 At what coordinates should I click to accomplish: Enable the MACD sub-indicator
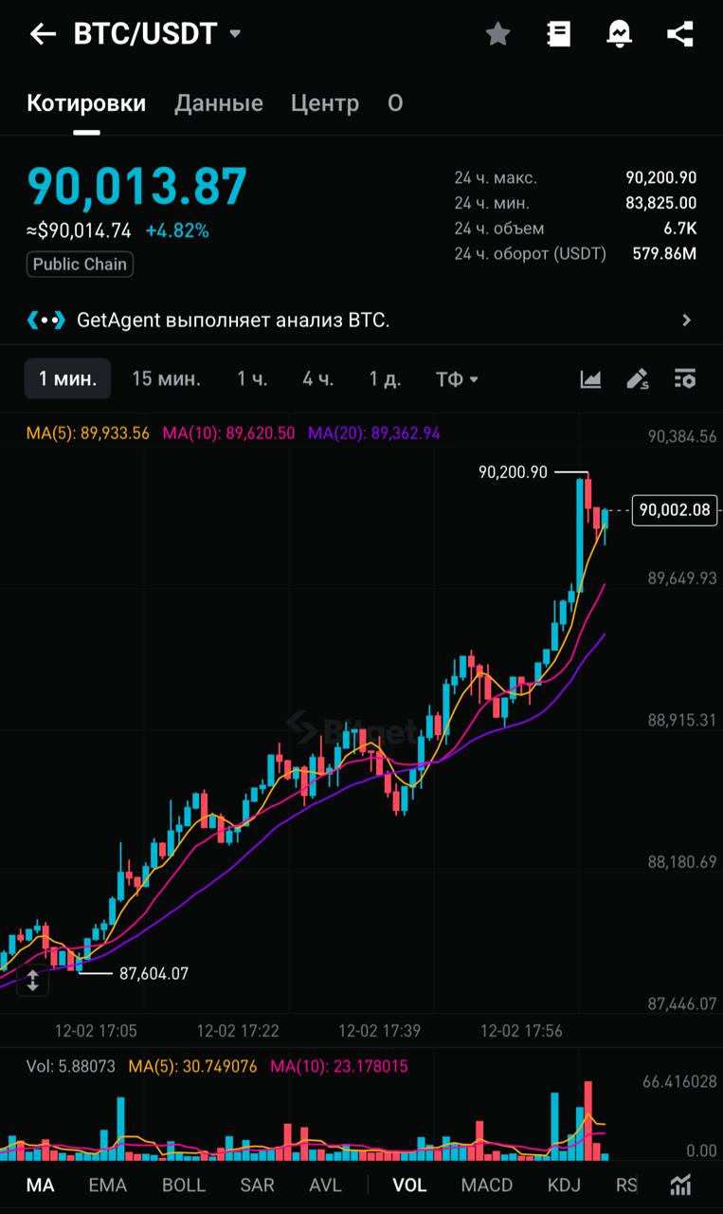point(486,1185)
